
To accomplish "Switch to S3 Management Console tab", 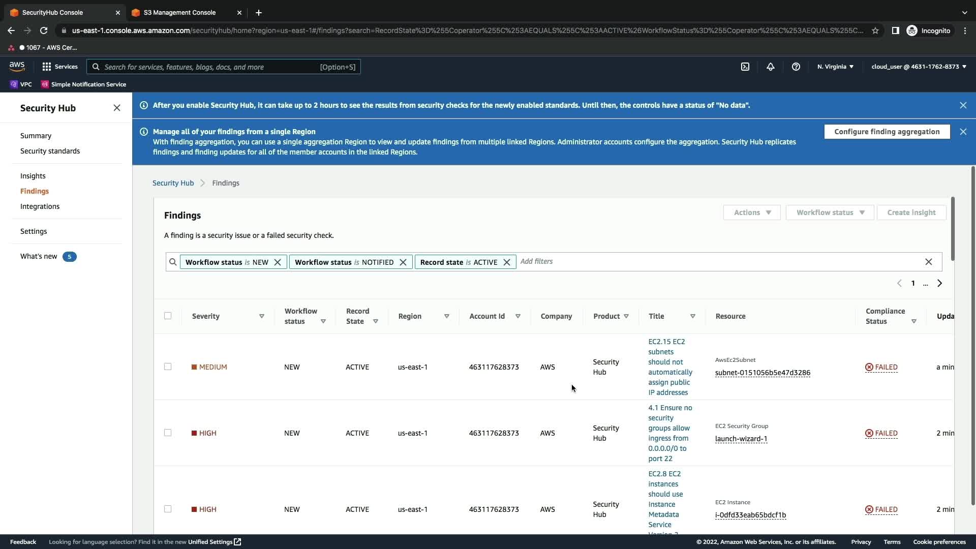I will tap(179, 13).
